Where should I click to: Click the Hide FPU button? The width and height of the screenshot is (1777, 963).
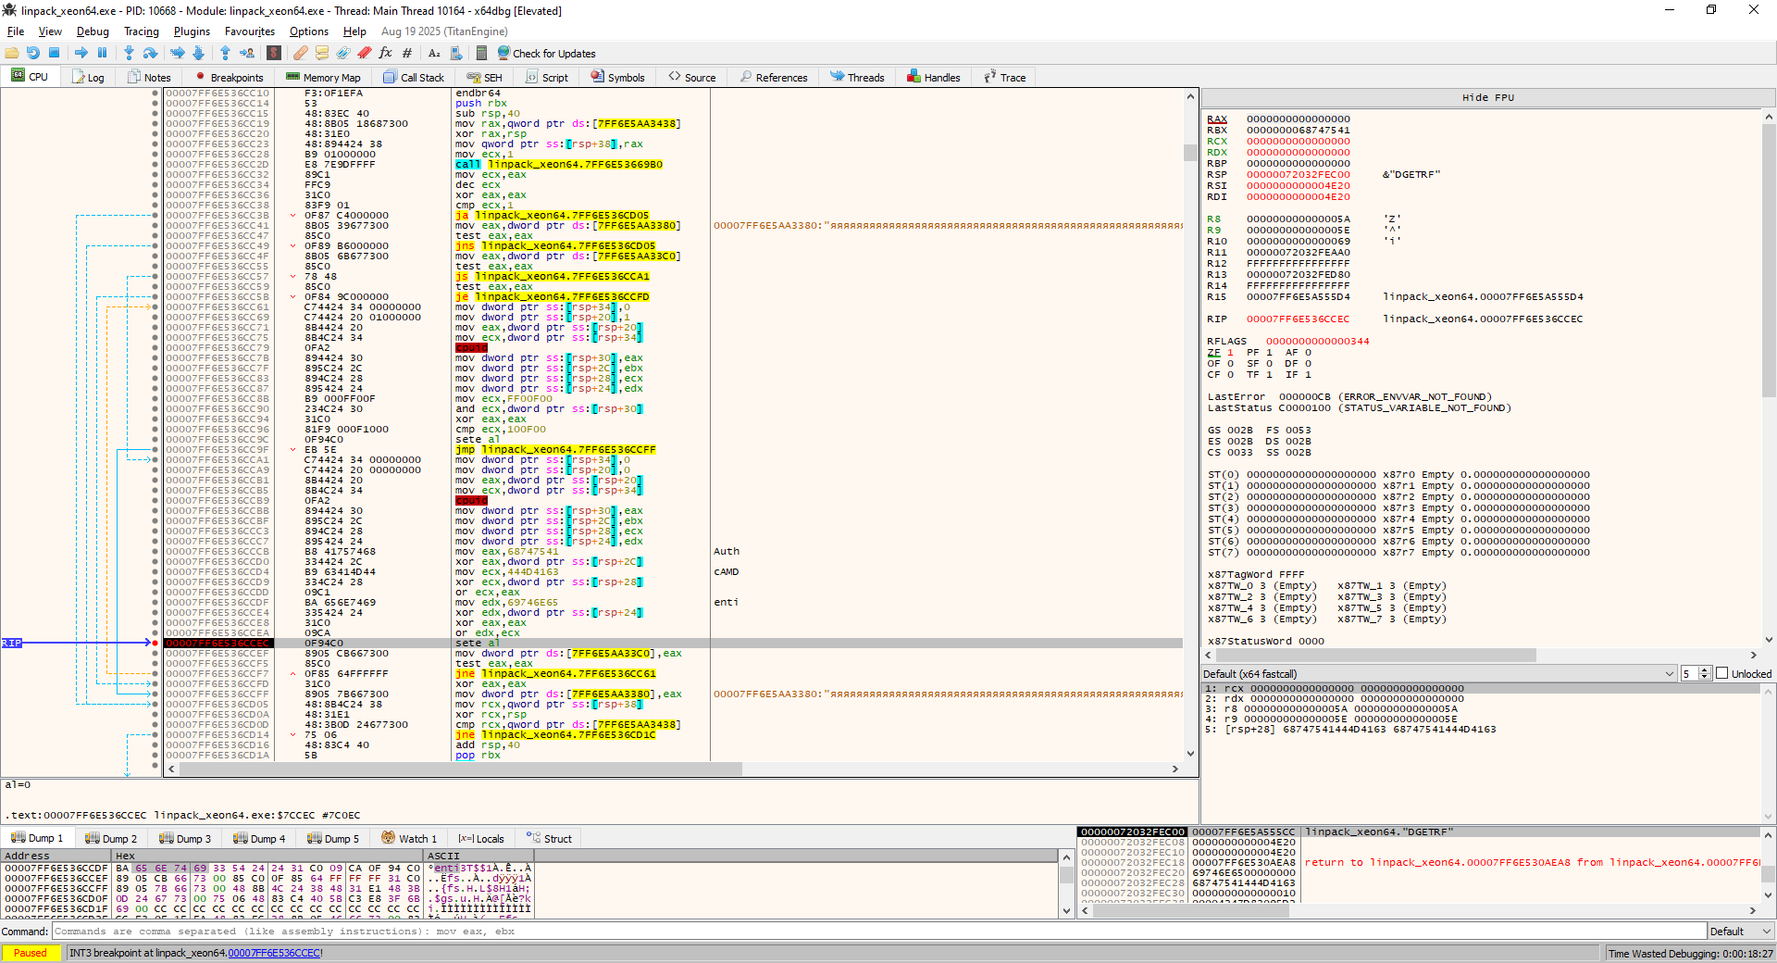pos(1488,97)
